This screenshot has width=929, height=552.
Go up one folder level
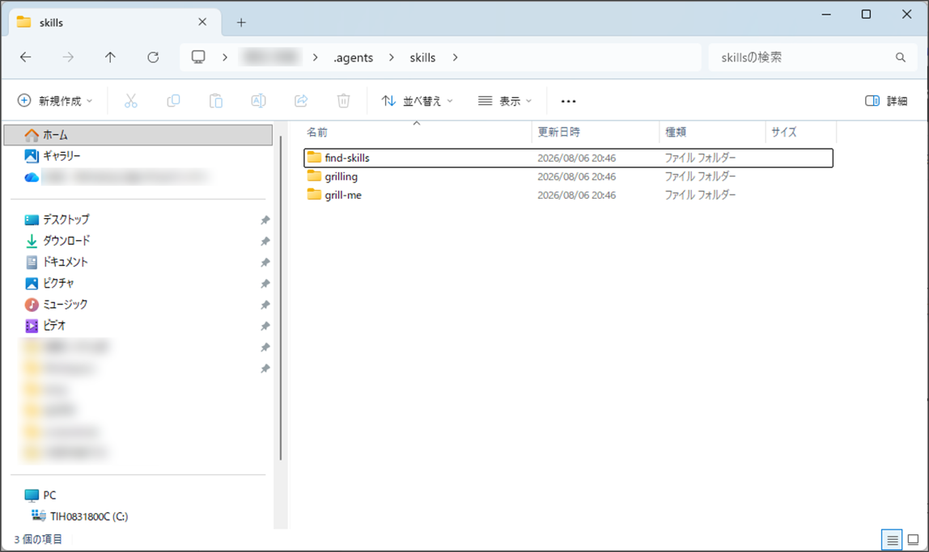pyautogui.click(x=110, y=57)
